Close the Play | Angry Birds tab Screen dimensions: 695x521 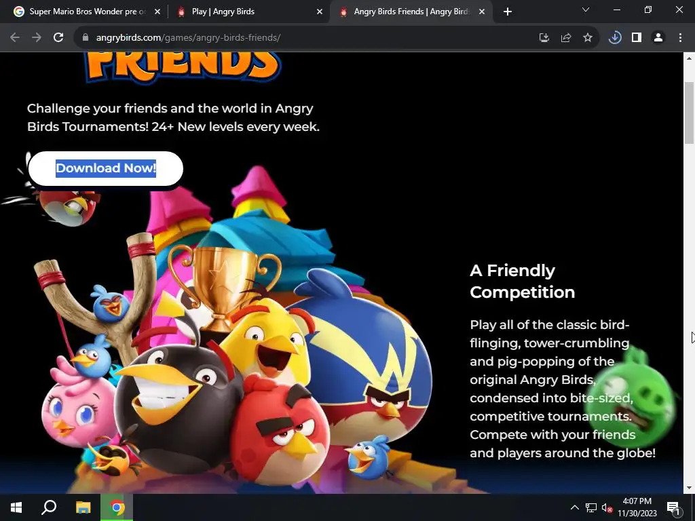point(320,12)
